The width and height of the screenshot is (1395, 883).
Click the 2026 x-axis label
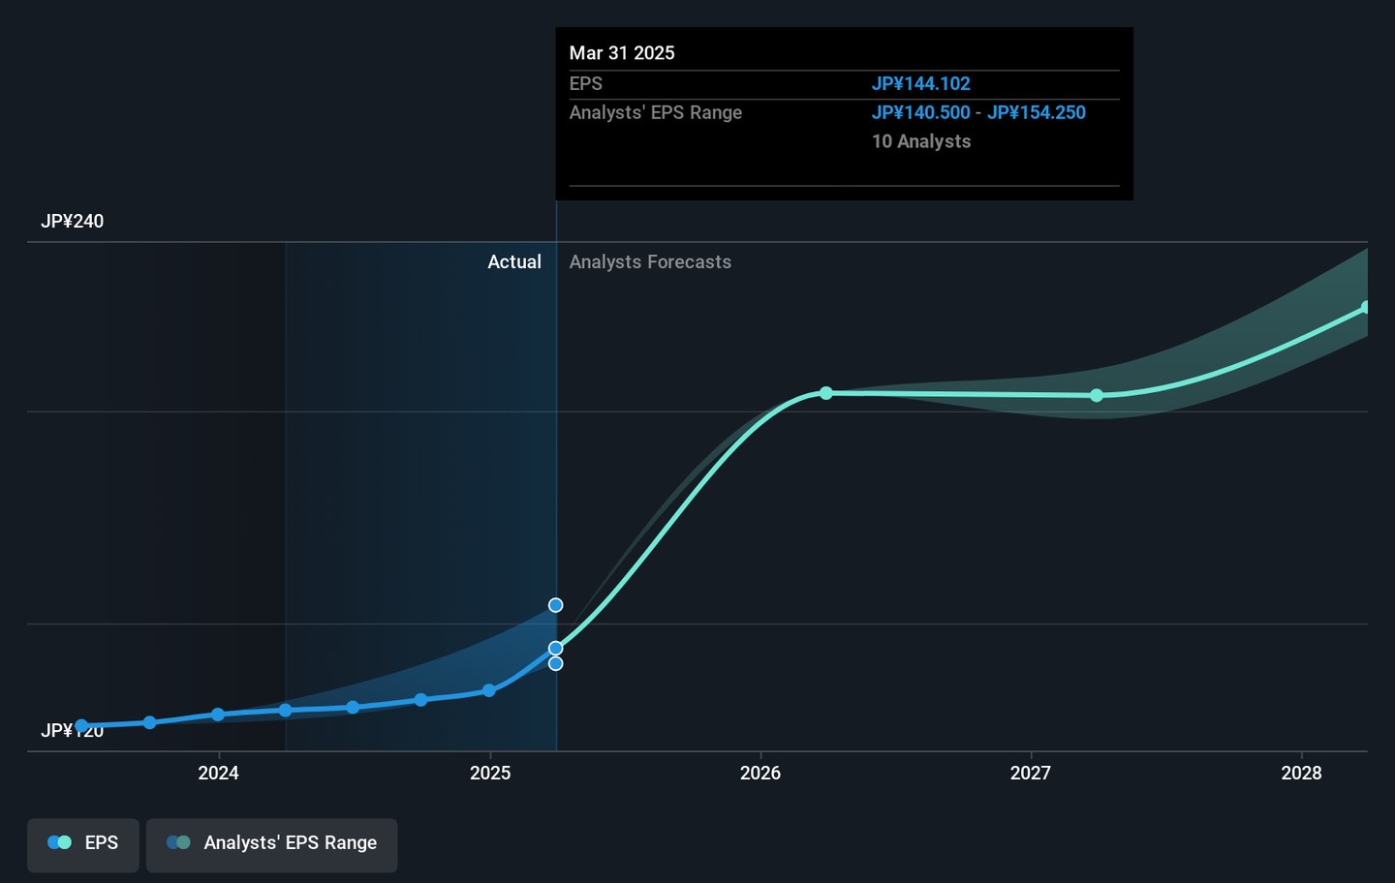click(x=760, y=773)
